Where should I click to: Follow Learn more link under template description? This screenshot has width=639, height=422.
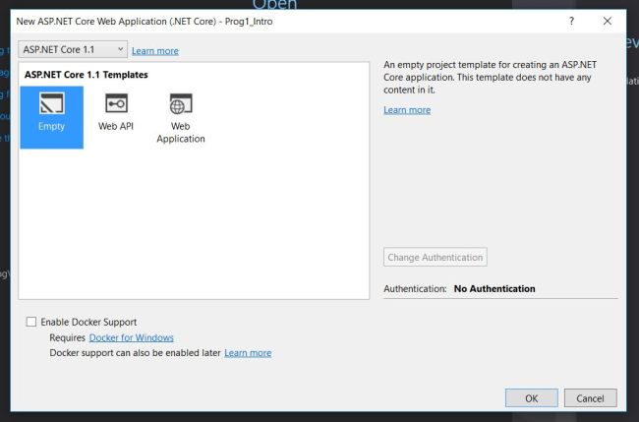(x=407, y=110)
